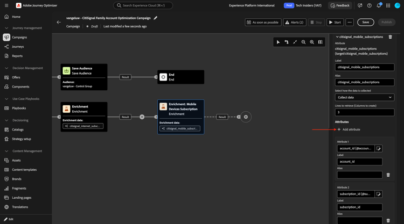404x224 pixels.
Task: Click the Alias field citisignal_mobile_subscriptions
Action: 365,82
